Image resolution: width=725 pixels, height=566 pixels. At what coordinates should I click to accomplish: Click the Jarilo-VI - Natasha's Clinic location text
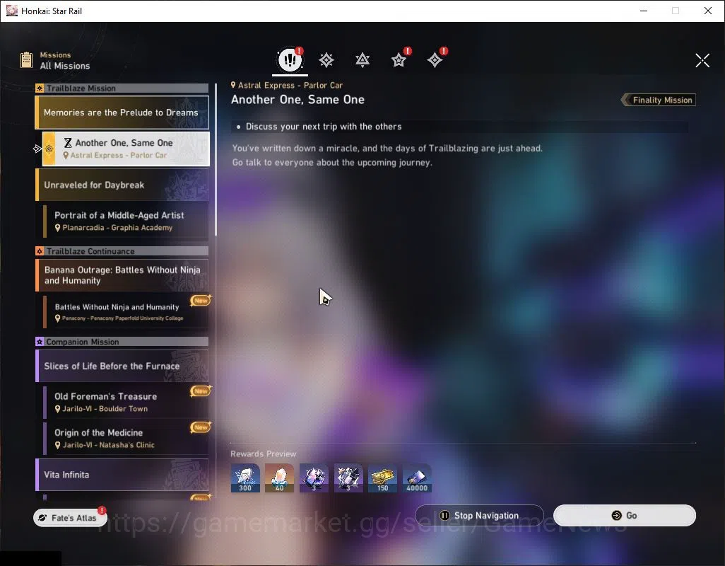pos(109,445)
